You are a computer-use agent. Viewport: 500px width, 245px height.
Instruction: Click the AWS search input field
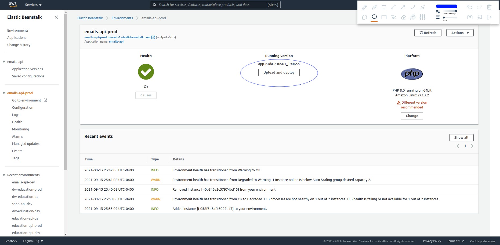(x=215, y=5)
